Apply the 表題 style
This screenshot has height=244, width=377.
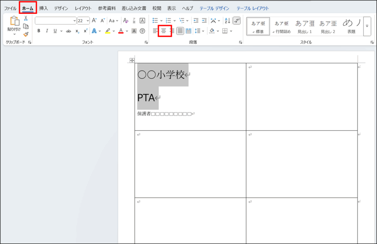coord(352,26)
